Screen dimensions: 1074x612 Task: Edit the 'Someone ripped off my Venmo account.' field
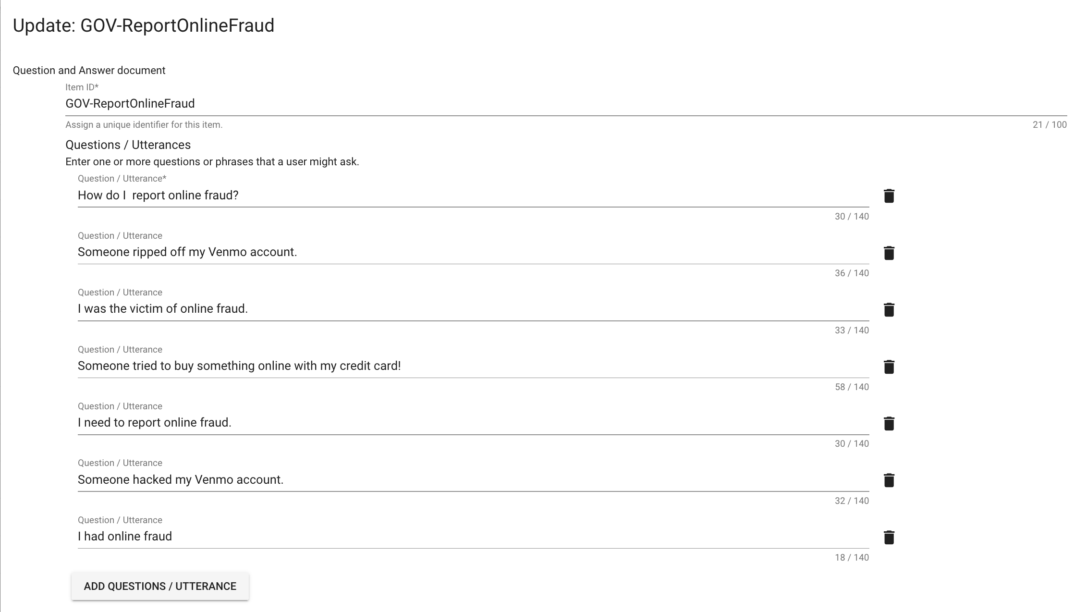[x=473, y=252]
